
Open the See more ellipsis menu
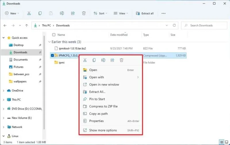click(x=163, y=13)
